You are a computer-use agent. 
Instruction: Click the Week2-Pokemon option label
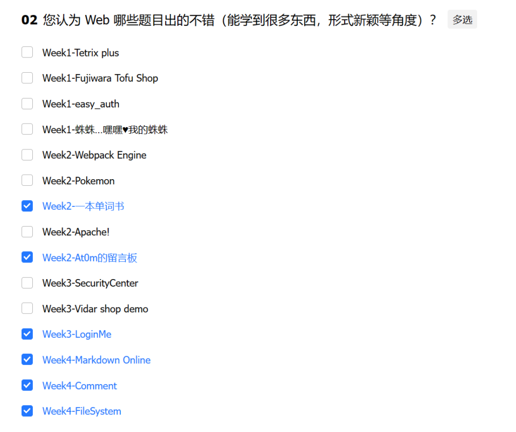[78, 181]
